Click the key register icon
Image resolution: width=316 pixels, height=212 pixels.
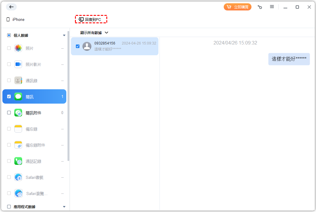(260, 7)
